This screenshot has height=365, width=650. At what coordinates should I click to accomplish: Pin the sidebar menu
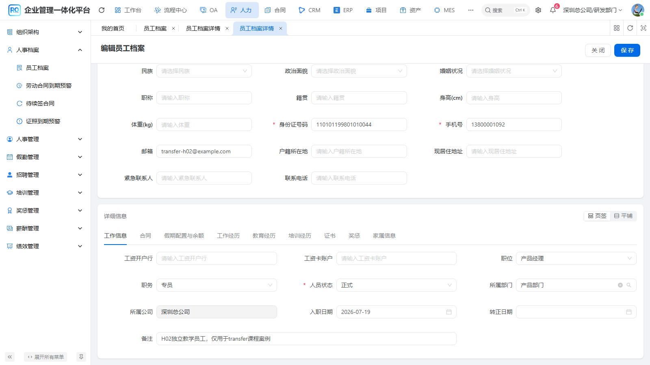pyautogui.click(x=81, y=357)
